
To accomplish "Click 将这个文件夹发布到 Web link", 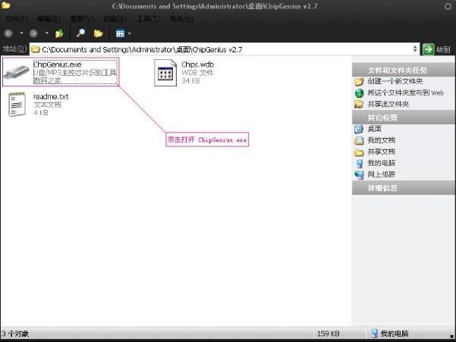I will (x=405, y=93).
